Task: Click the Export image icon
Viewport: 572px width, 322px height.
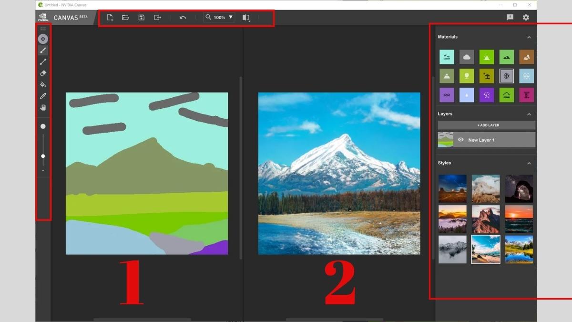Action: [157, 18]
